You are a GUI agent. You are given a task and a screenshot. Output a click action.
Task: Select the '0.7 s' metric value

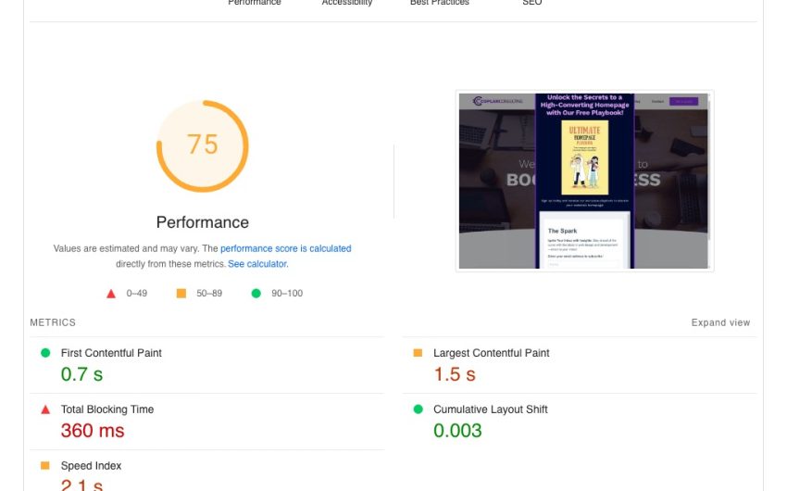click(81, 374)
